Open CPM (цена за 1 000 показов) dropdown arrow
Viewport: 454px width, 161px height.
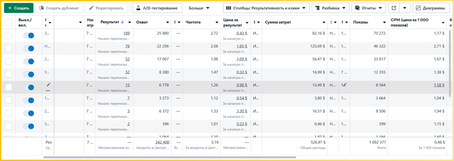[443, 23]
